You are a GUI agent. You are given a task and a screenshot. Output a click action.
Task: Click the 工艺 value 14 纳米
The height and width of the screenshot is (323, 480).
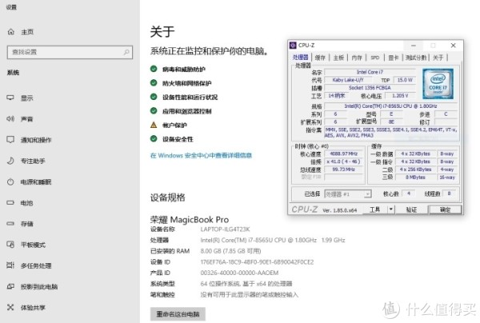point(336,96)
